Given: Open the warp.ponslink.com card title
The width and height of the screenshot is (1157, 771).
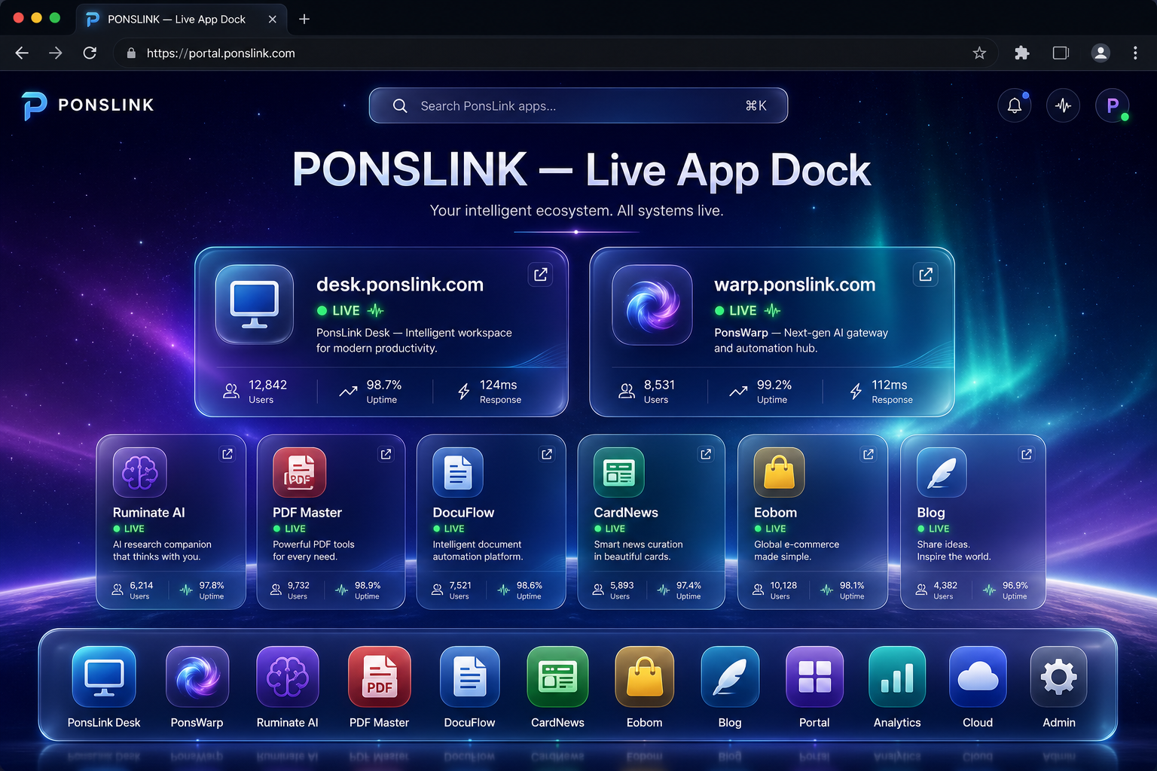Looking at the screenshot, I should 795,285.
